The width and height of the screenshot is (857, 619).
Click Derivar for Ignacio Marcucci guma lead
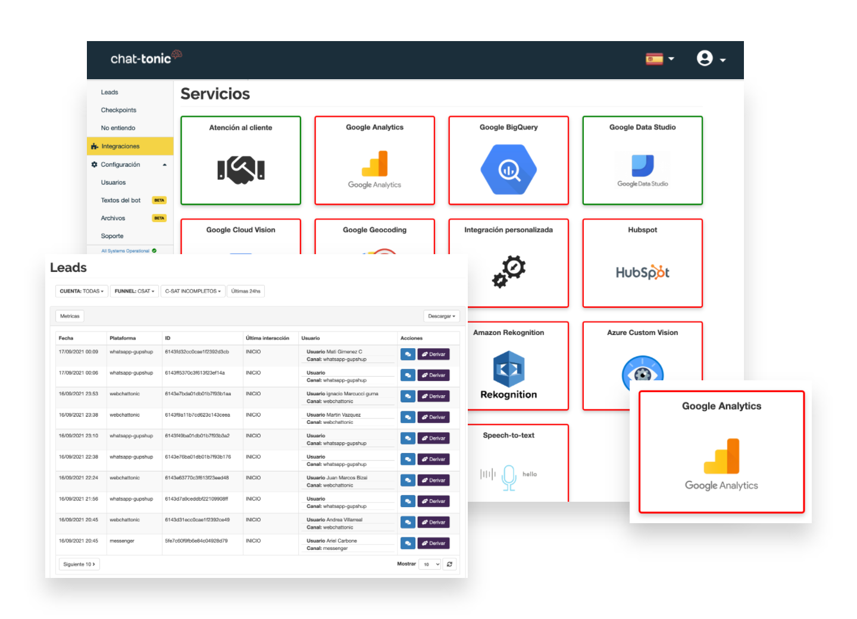(x=433, y=396)
